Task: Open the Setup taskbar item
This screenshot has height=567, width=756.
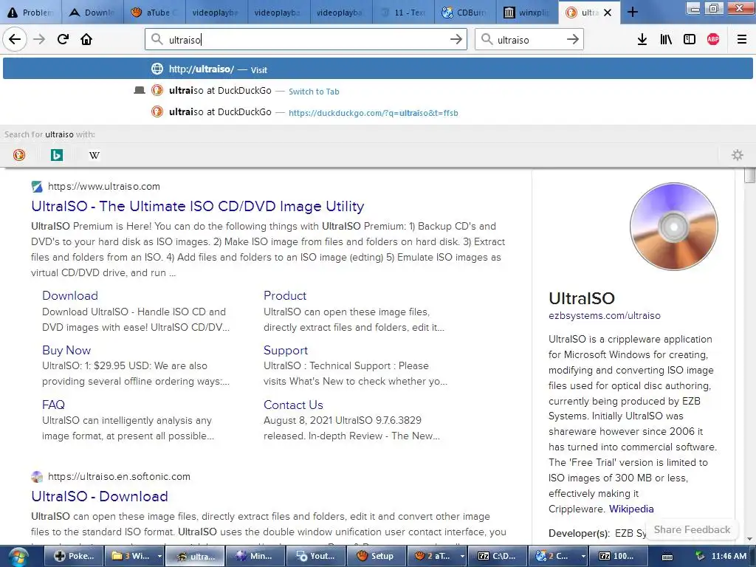Action: 377,556
